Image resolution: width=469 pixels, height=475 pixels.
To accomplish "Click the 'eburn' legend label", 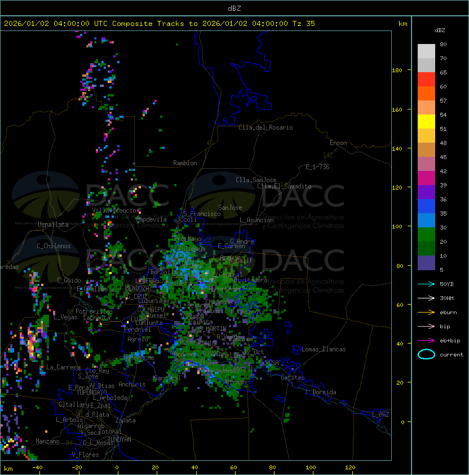I will click(x=448, y=313).
